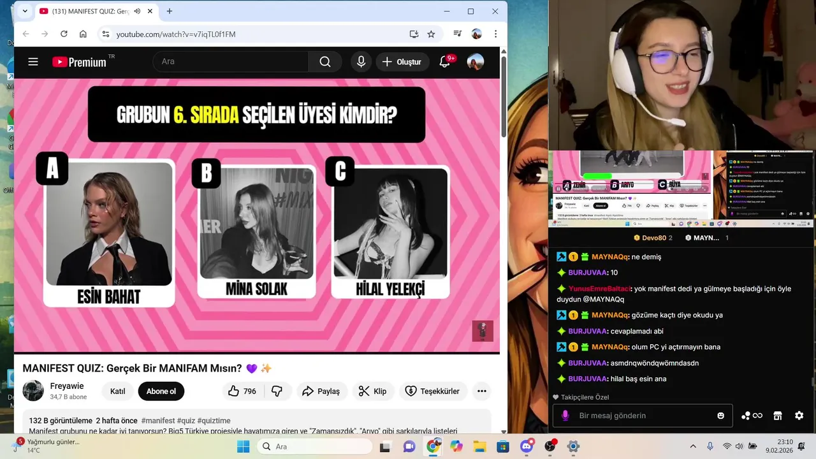
Task: Click Abone ol subscribe button
Action: (161, 391)
